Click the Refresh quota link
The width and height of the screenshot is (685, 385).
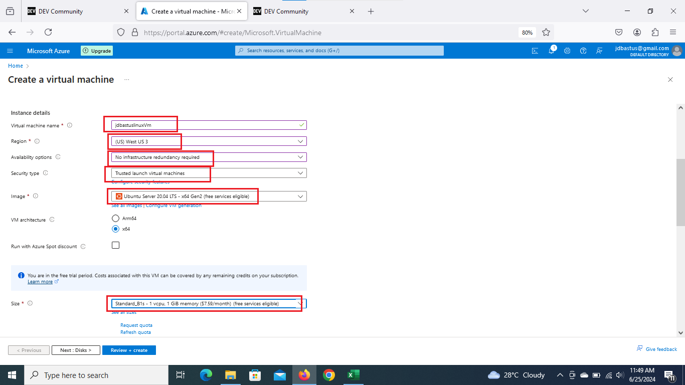click(135, 332)
